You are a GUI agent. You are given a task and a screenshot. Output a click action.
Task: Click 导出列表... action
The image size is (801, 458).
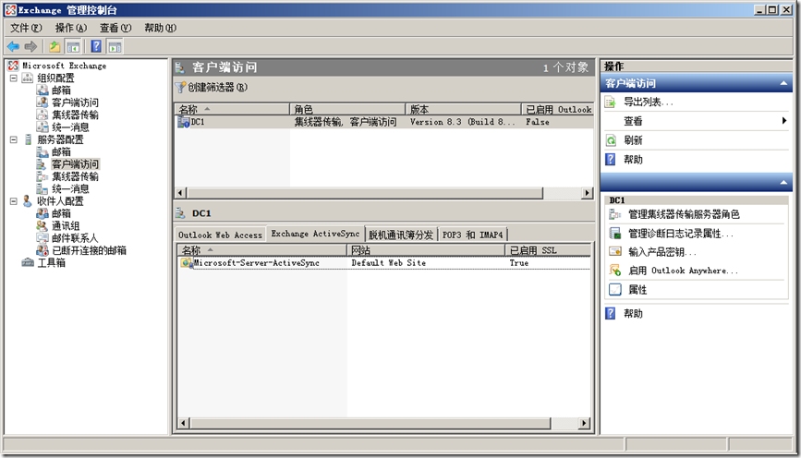(649, 102)
